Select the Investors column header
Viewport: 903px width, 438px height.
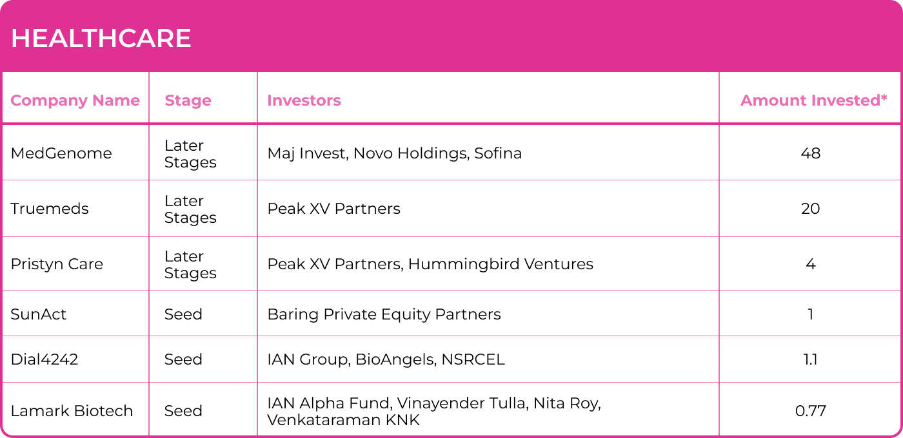[304, 100]
